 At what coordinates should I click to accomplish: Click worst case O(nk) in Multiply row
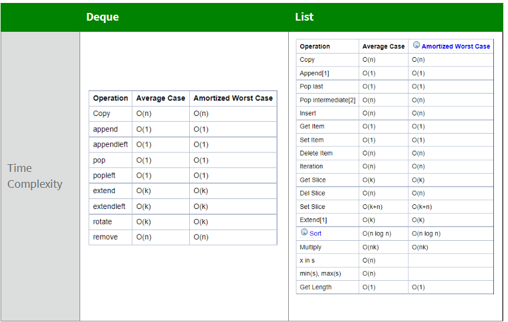[420, 247]
